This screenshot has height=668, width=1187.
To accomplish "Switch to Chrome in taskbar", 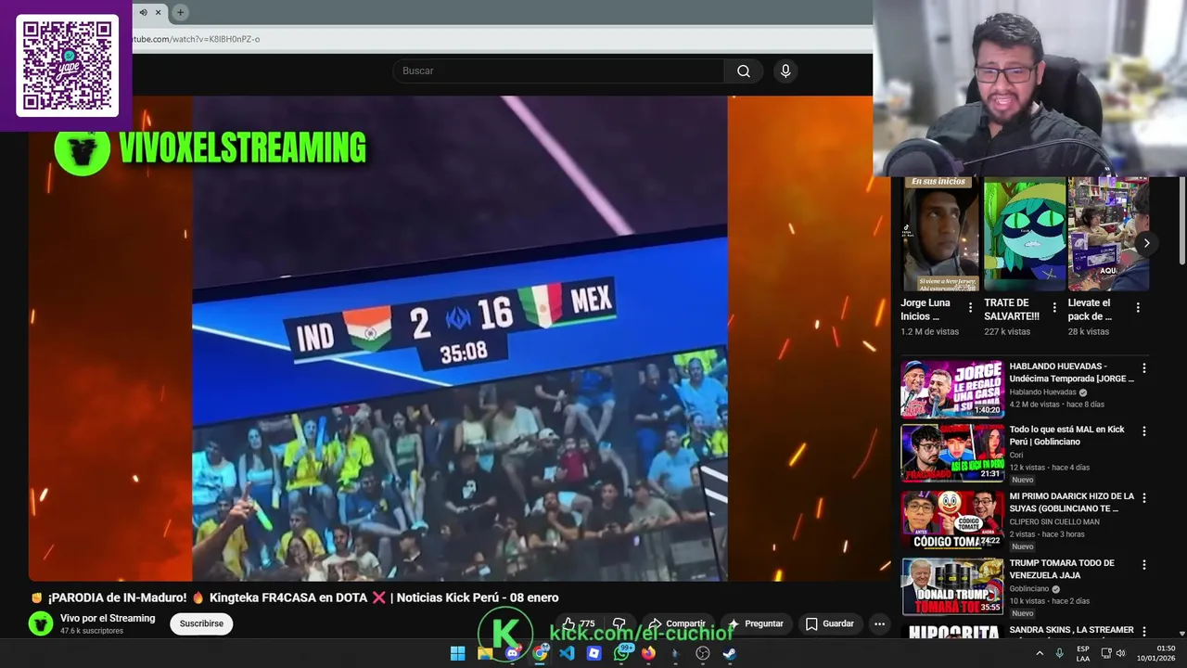I will tap(540, 653).
